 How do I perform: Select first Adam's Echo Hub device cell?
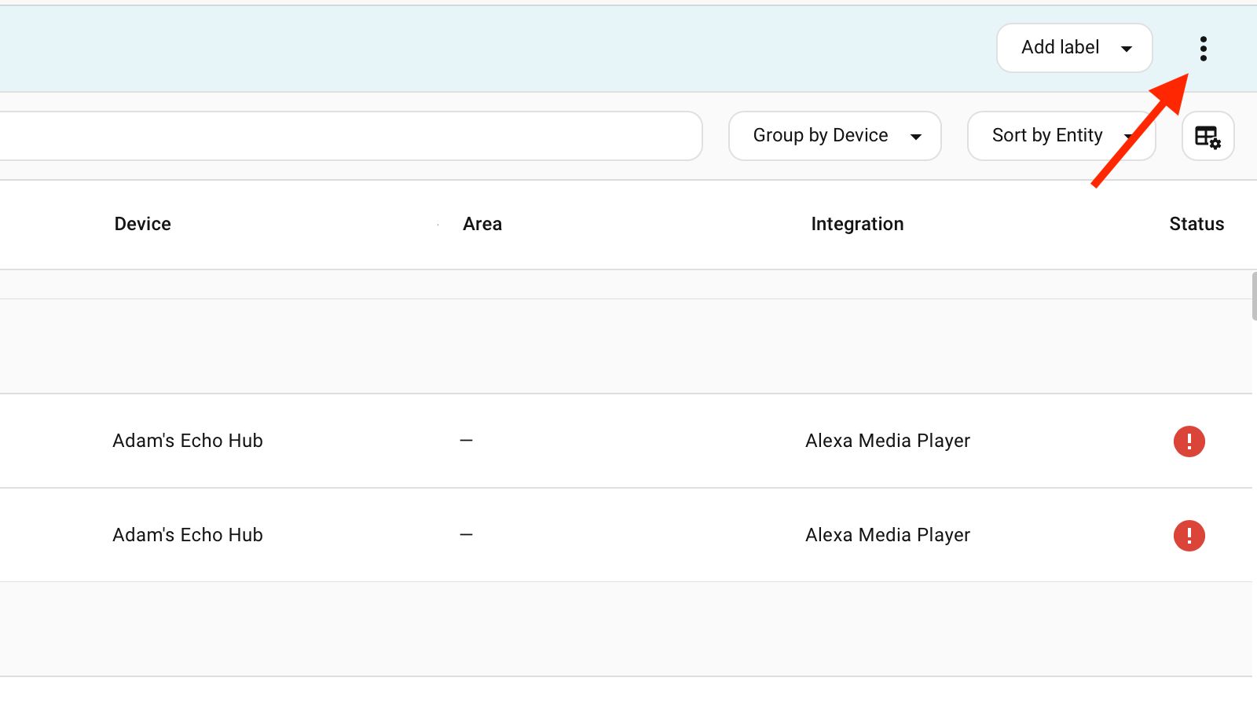point(188,441)
